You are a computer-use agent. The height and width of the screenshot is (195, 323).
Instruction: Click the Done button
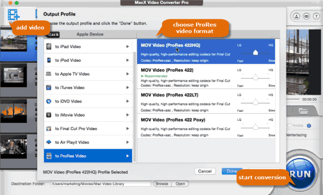point(232,171)
